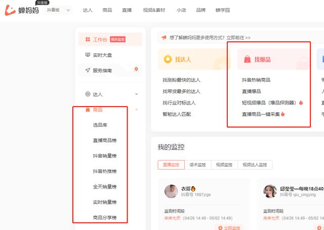Open 抖音销量榜 in sidebar
The image size is (324, 230).
click(x=105, y=156)
